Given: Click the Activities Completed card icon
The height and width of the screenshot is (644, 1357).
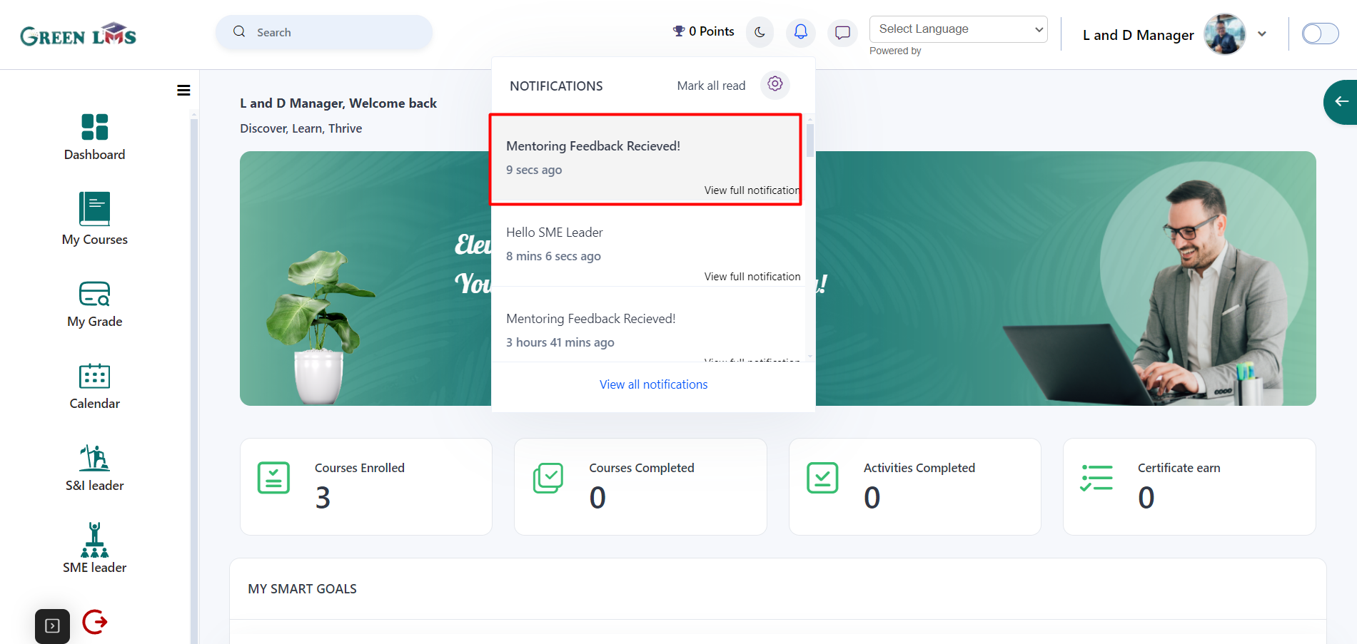Looking at the screenshot, I should [x=822, y=478].
